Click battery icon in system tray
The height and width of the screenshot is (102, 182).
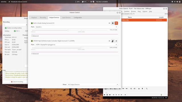(x=180, y=2)
